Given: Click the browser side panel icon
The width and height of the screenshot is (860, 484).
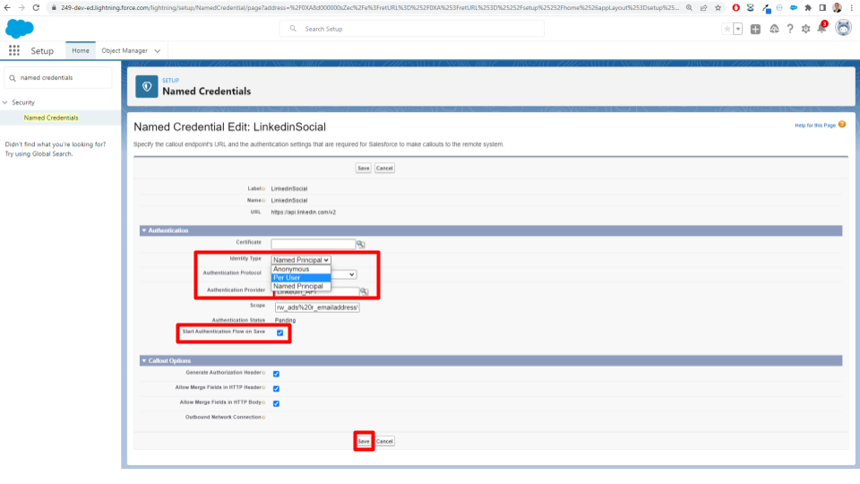Looking at the screenshot, I should pos(822,8).
